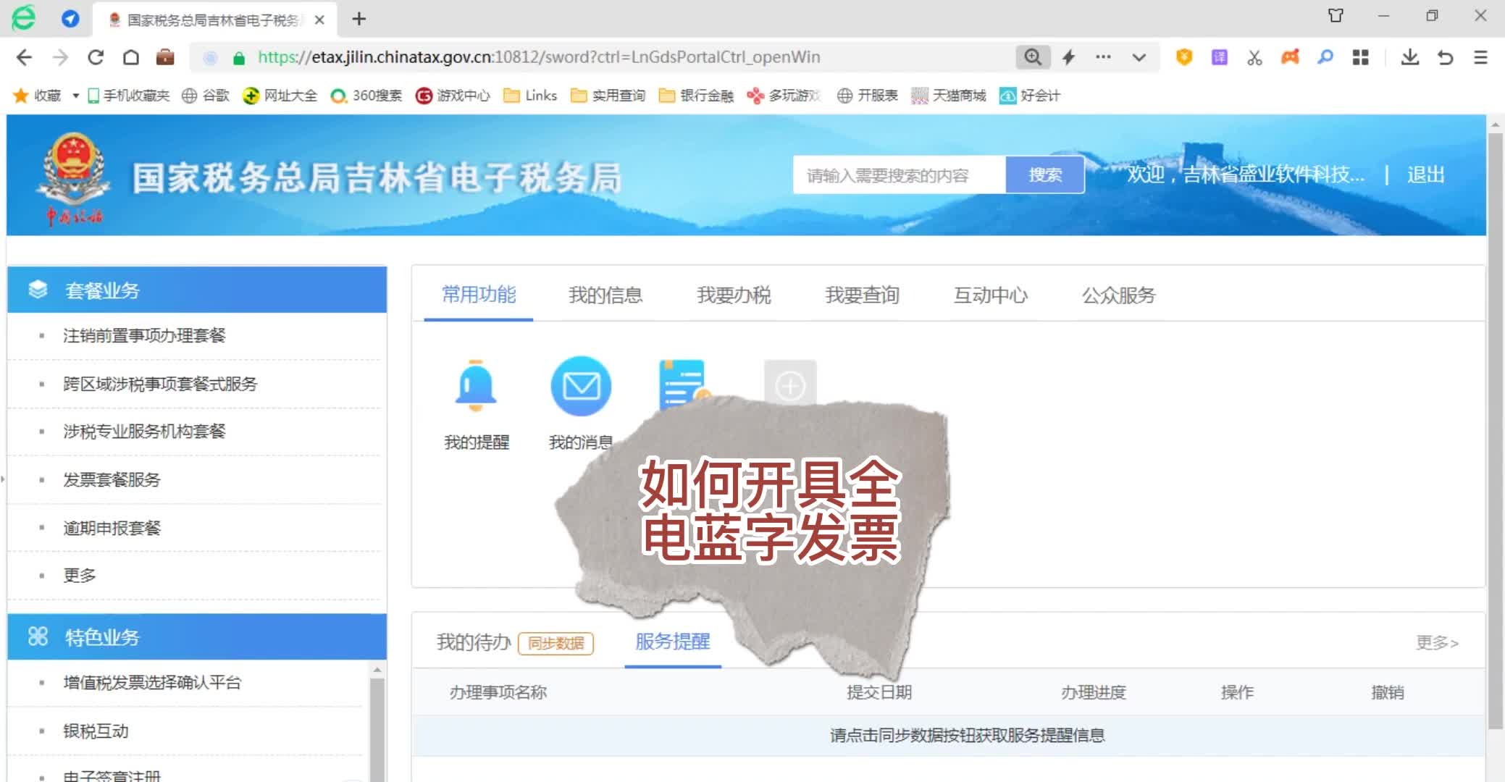The image size is (1505, 782).
Task: Expand the 收藏 favorites dropdown arrow
Action: click(x=74, y=95)
